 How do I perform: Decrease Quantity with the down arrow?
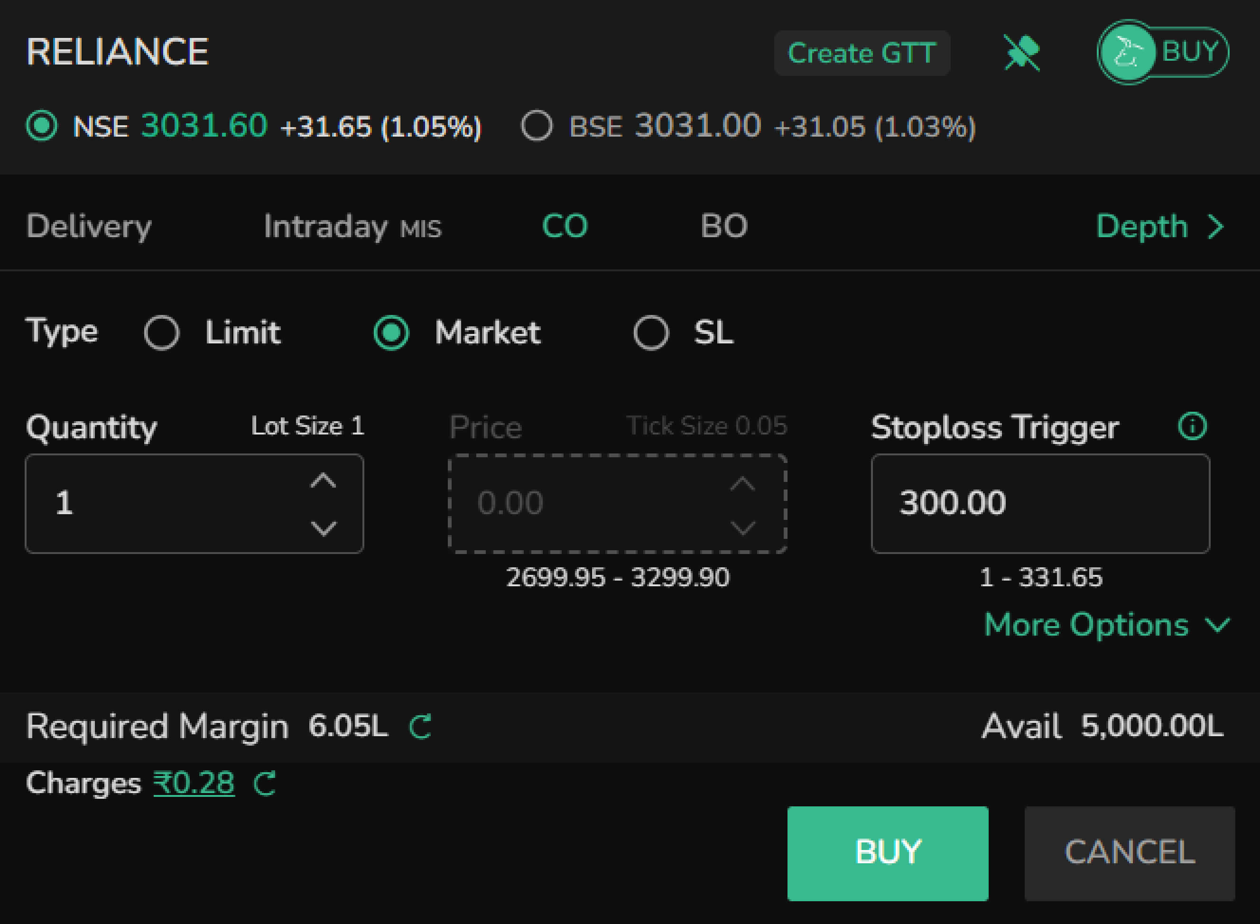[x=323, y=528]
